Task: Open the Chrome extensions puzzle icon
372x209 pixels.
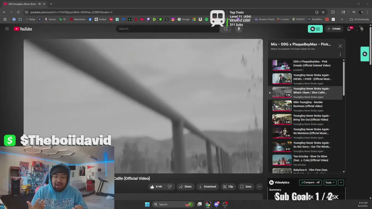Action: coord(333,12)
